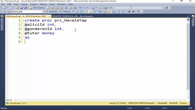Cut selection using scissors icon

tap(66, 8)
